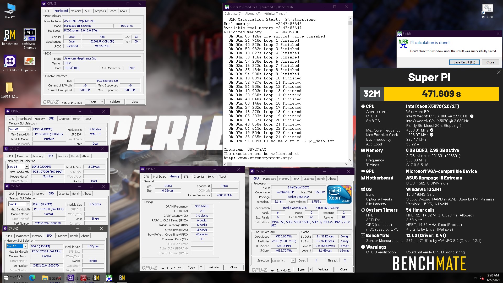Click Super PI vertical scrollbar thumb
Viewport: 503px width, 283px height.
[350, 23]
